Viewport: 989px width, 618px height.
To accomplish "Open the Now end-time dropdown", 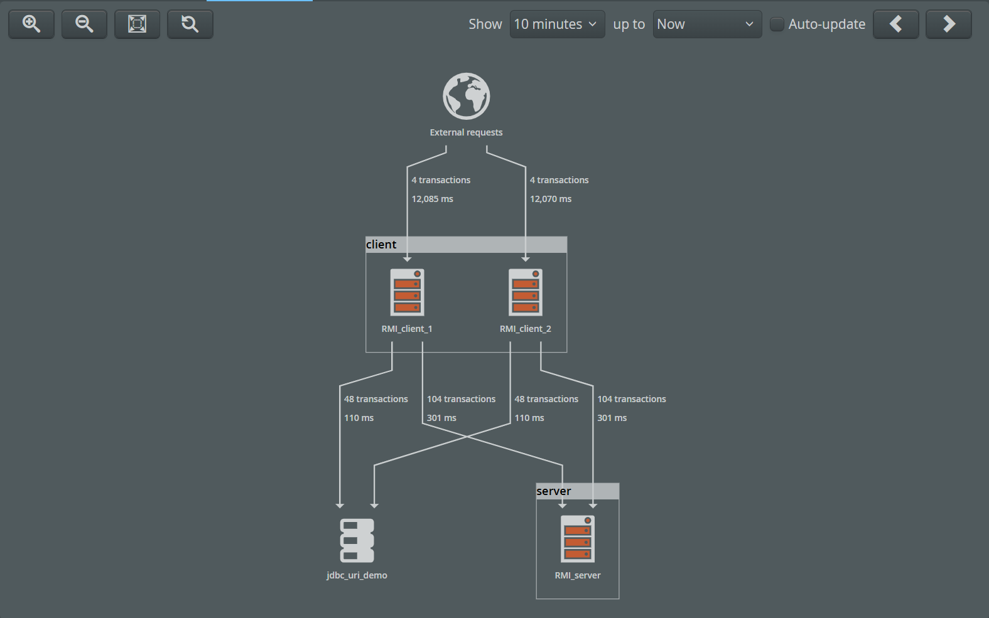I will point(706,24).
